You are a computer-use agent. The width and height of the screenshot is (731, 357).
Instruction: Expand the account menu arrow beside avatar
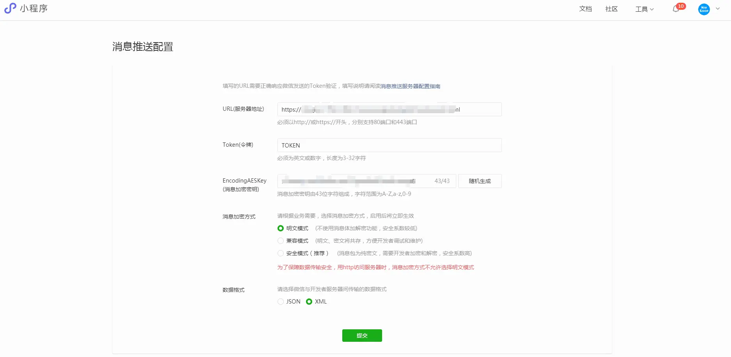point(718,9)
